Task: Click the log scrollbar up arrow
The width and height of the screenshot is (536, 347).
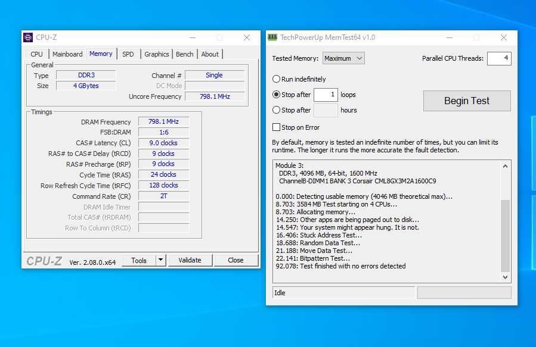Action: pos(505,166)
